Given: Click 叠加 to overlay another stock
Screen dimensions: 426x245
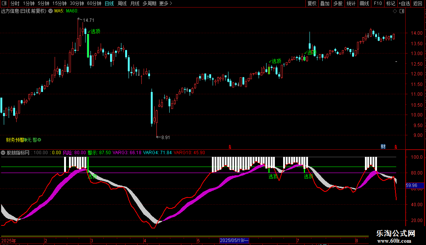Looking at the screenshot, I should [x=325, y=3].
